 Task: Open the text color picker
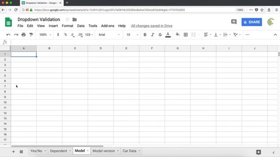pyautogui.click(x=168, y=35)
